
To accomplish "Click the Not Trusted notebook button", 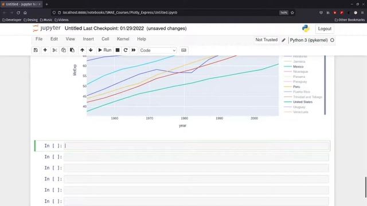I will [x=266, y=40].
